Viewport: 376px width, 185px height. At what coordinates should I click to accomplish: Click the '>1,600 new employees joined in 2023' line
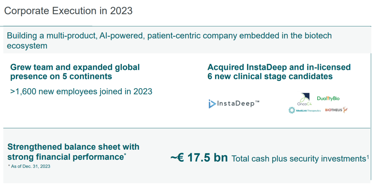[81, 91]
